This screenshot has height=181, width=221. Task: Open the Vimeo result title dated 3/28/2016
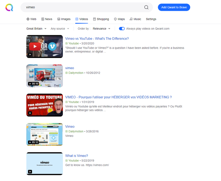70,126
